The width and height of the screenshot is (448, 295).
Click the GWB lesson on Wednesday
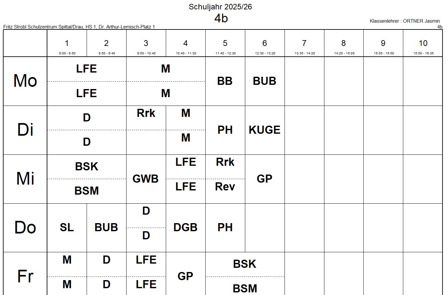pos(146,179)
